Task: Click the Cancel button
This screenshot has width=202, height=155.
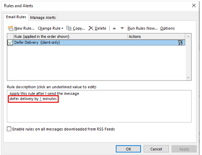Action: (156, 149)
